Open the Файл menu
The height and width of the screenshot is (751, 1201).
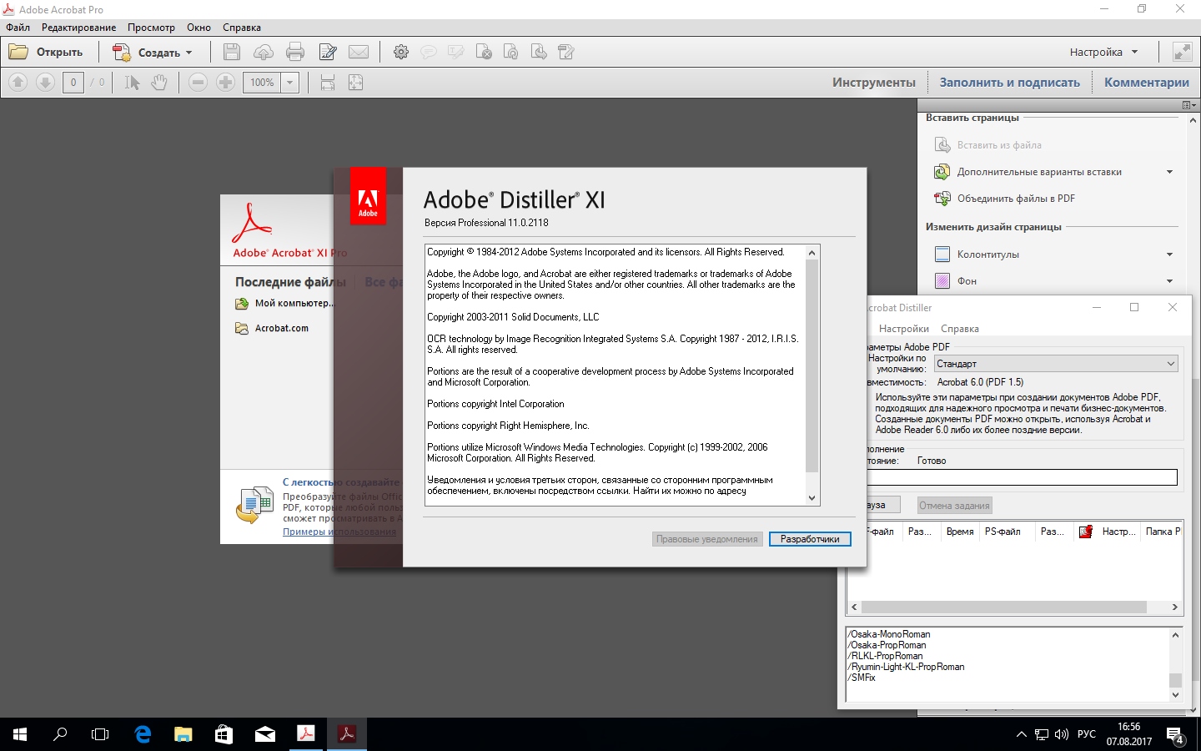click(18, 28)
